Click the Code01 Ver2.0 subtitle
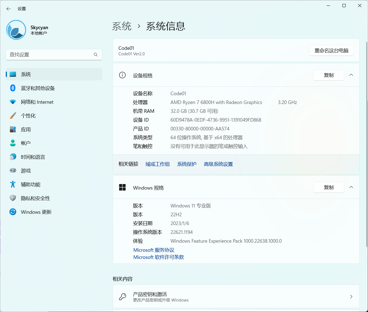368x312 pixels. point(131,54)
